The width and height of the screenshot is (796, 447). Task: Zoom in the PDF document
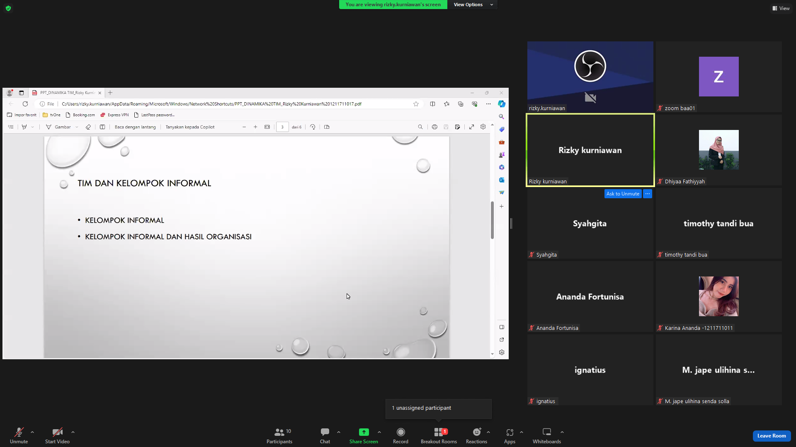click(255, 127)
